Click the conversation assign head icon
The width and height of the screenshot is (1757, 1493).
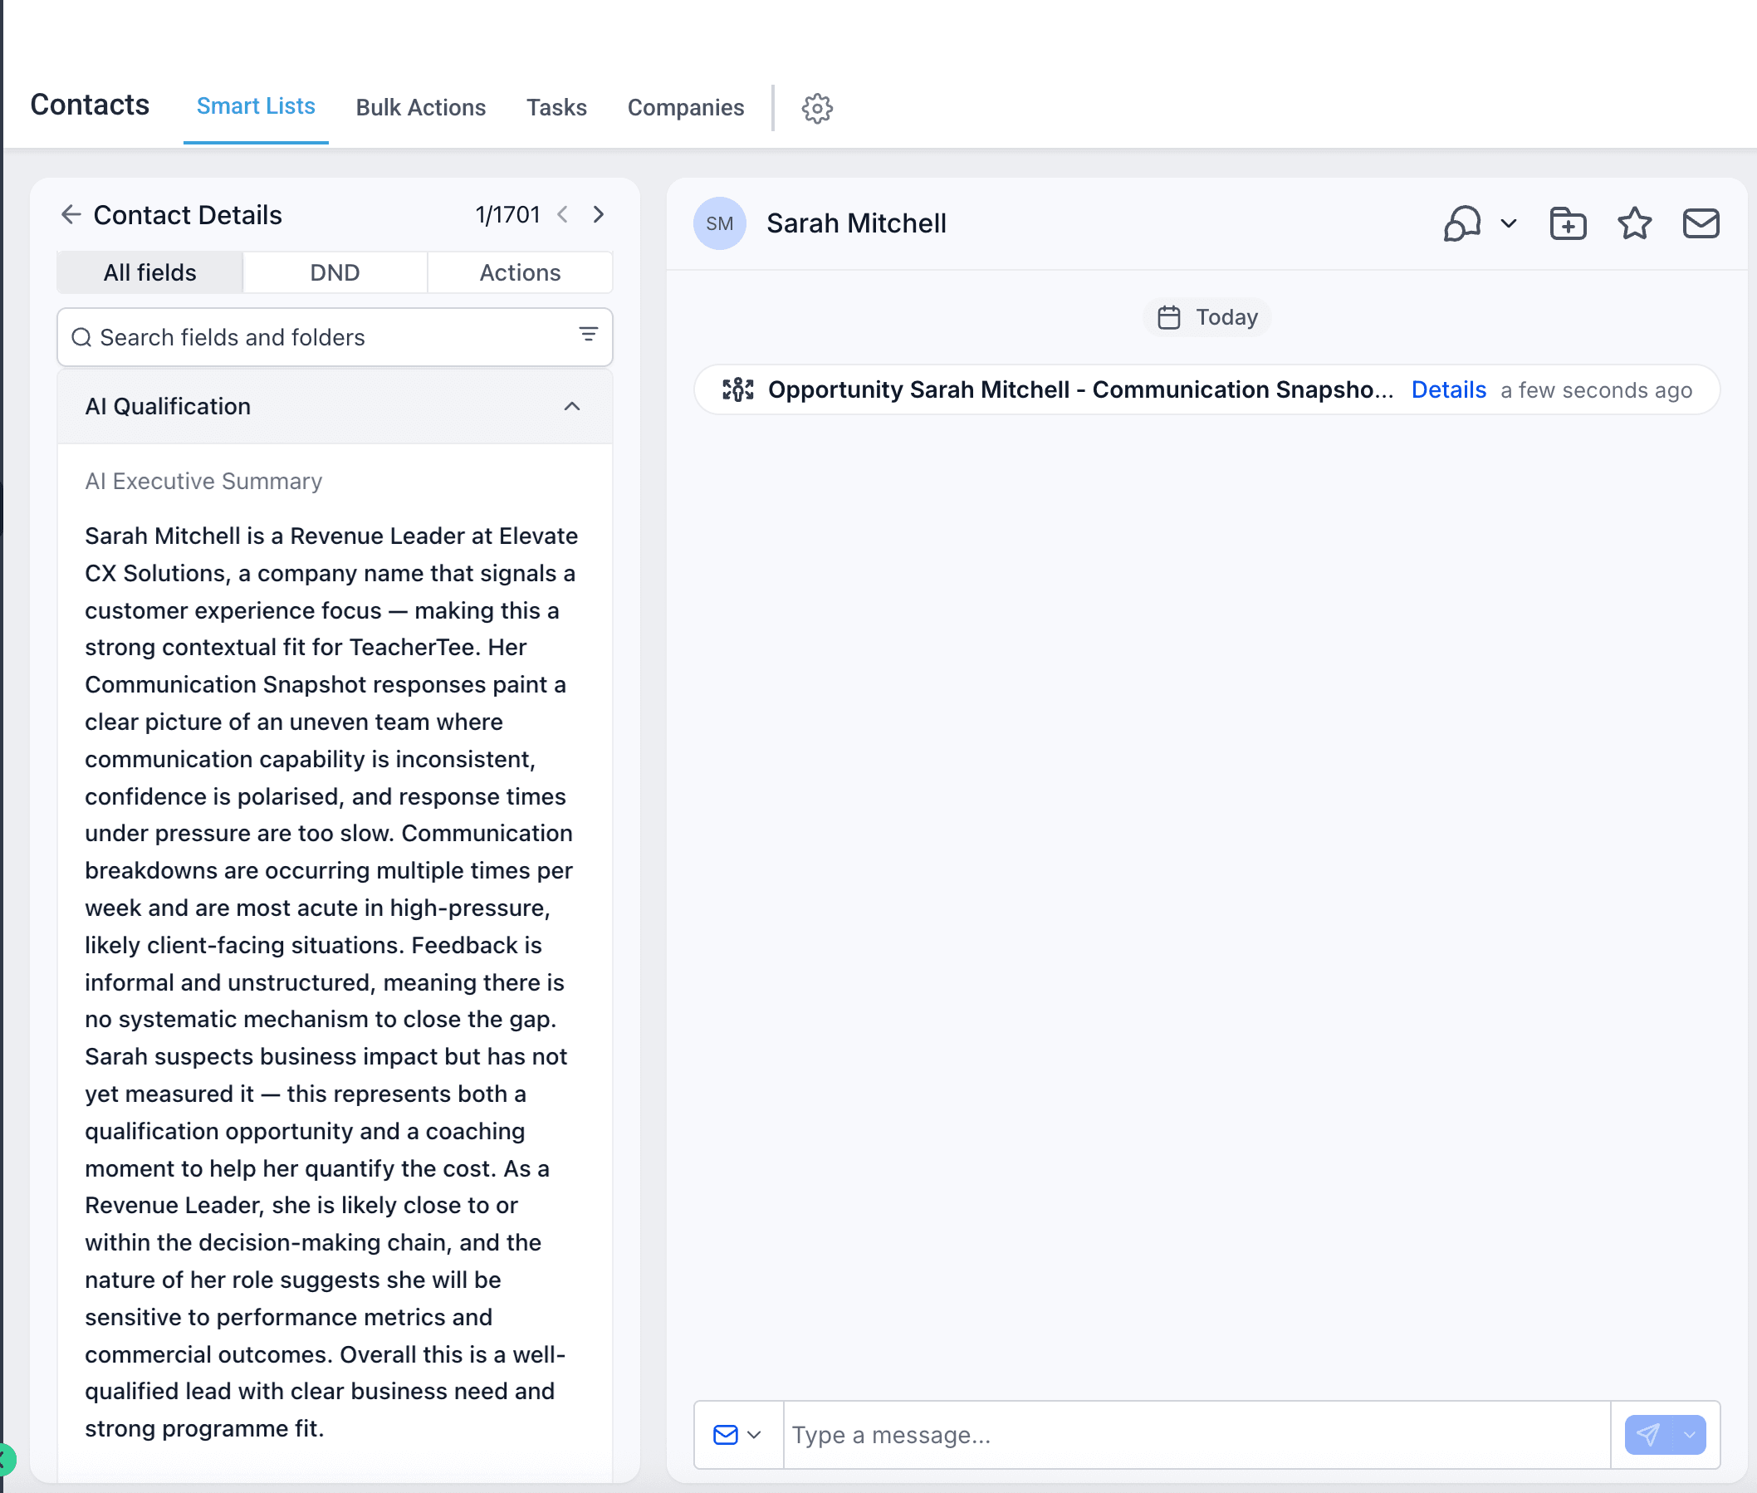pos(1461,223)
